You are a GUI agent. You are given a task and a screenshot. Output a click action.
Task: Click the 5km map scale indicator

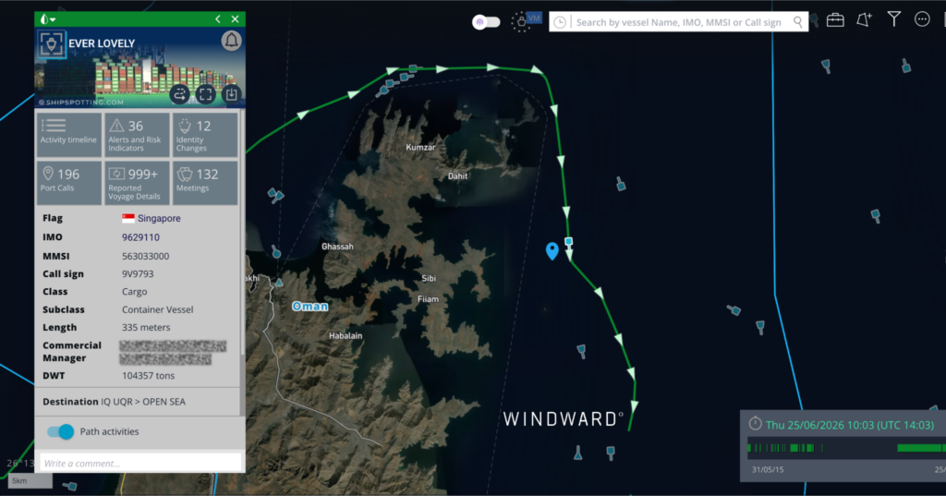coord(30,481)
